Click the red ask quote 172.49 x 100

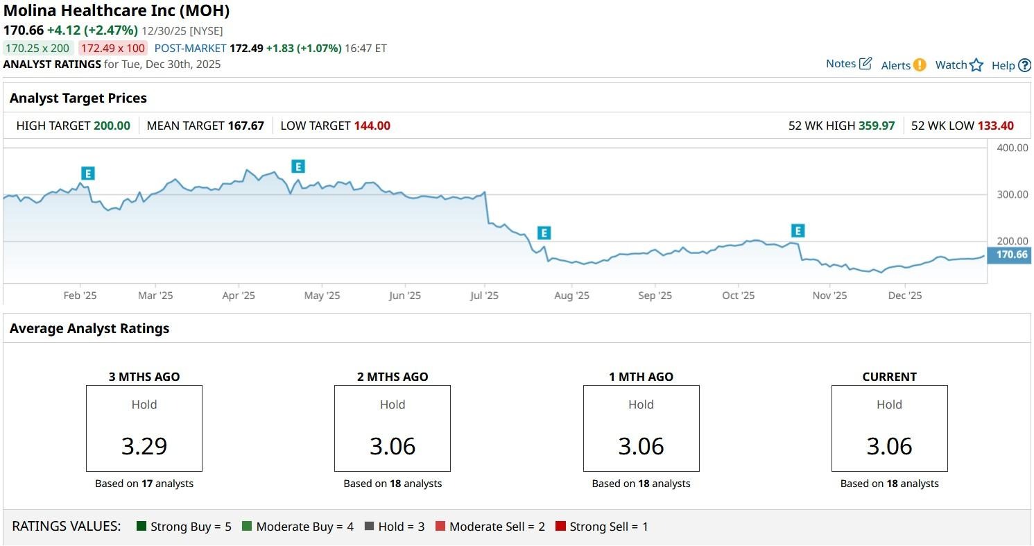[x=112, y=49]
